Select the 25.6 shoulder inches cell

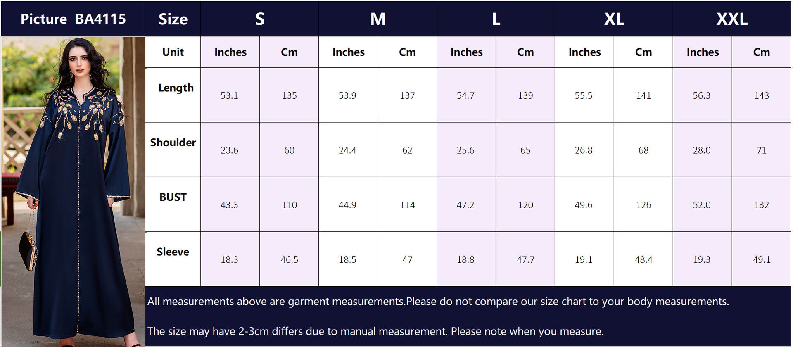coord(465,150)
